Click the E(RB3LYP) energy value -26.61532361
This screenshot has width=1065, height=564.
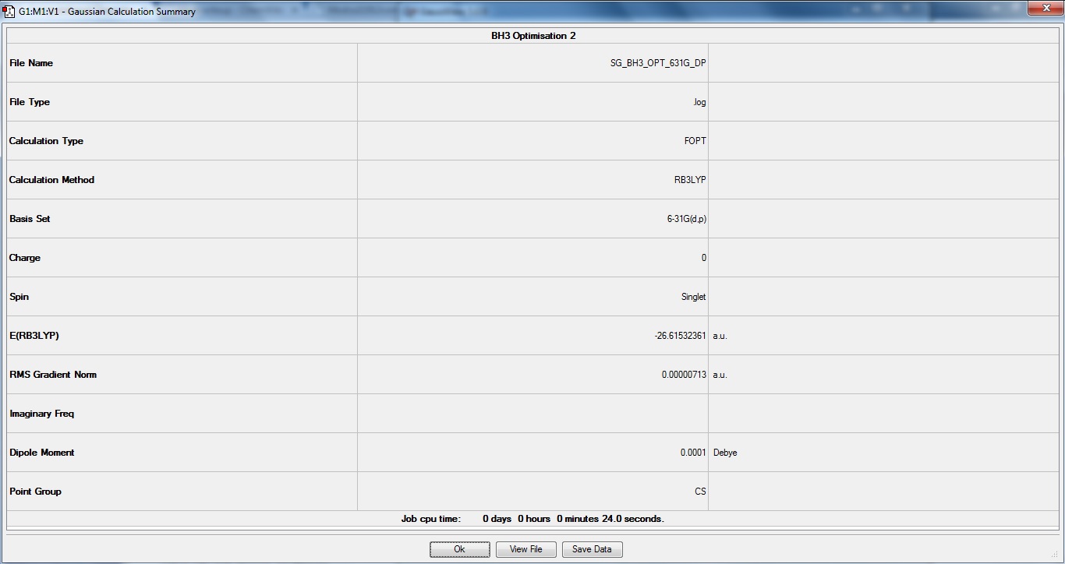pyautogui.click(x=681, y=336)
